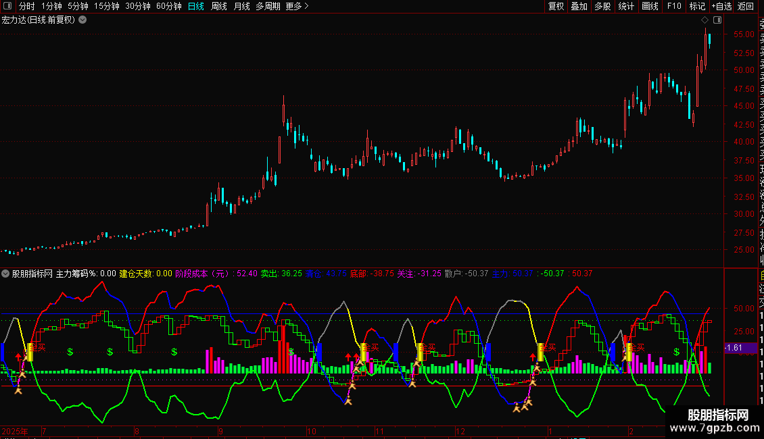Select the 1分钟 period

click(51, 6)
